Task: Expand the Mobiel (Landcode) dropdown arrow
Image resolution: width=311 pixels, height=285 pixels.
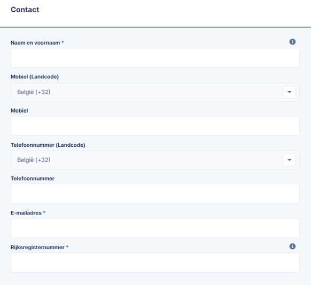Action: tap(289, 92)
